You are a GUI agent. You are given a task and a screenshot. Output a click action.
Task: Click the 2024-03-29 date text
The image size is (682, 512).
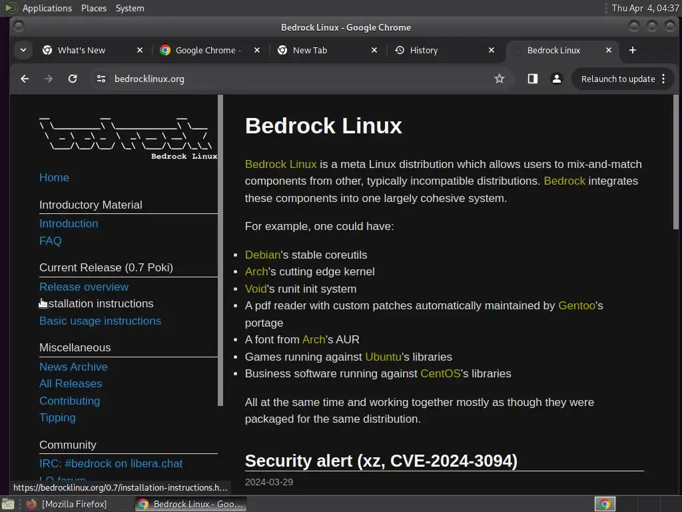click(269, 482)
